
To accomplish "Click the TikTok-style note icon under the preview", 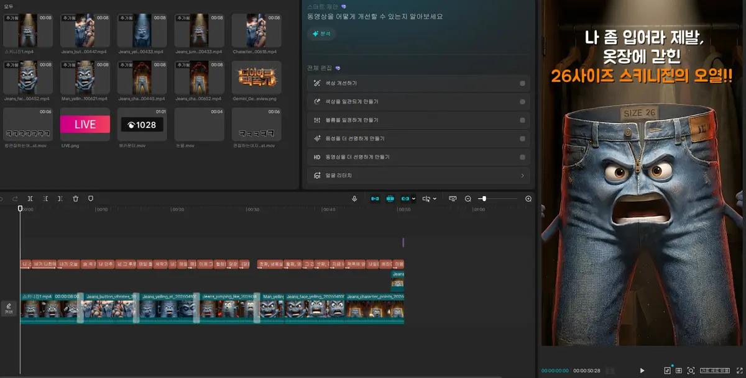I will (668, 371).
